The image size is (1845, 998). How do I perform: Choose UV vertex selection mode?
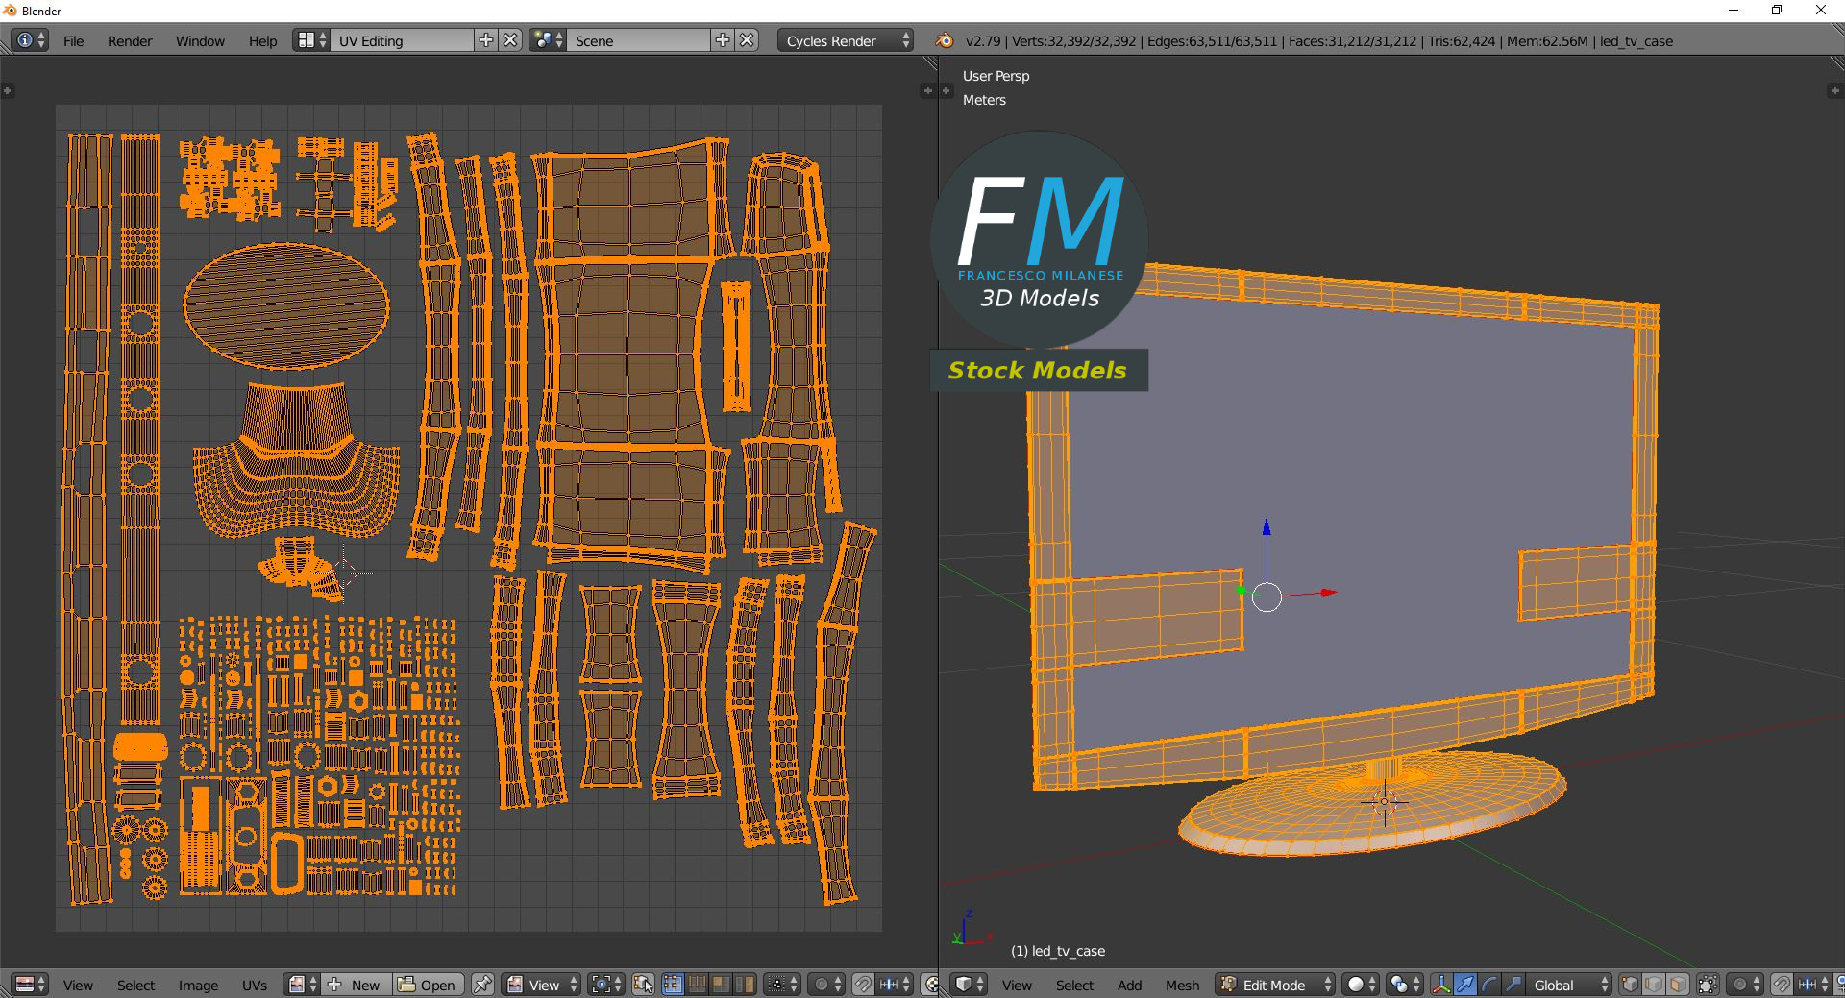[673, 985]
